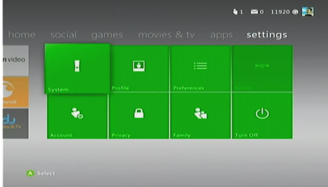This screenshot has height=187, width=328.
Task: Open the Account settings tile
Action: [77, 116]
